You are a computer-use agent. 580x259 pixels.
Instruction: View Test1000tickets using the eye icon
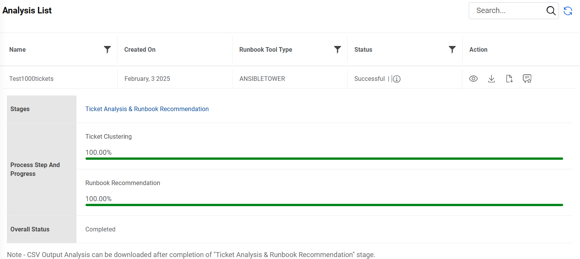[x=473, y=79]
